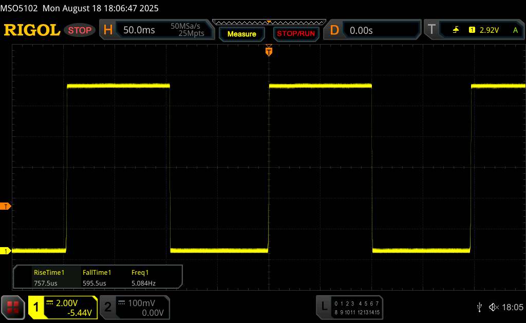
Task: Click the orange H horizontal icon
Action: click(108, 30)
